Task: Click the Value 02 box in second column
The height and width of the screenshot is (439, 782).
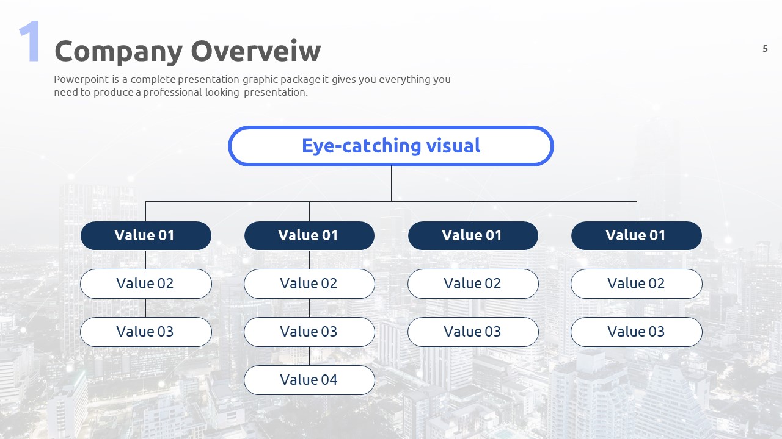Action: [309, 284]
